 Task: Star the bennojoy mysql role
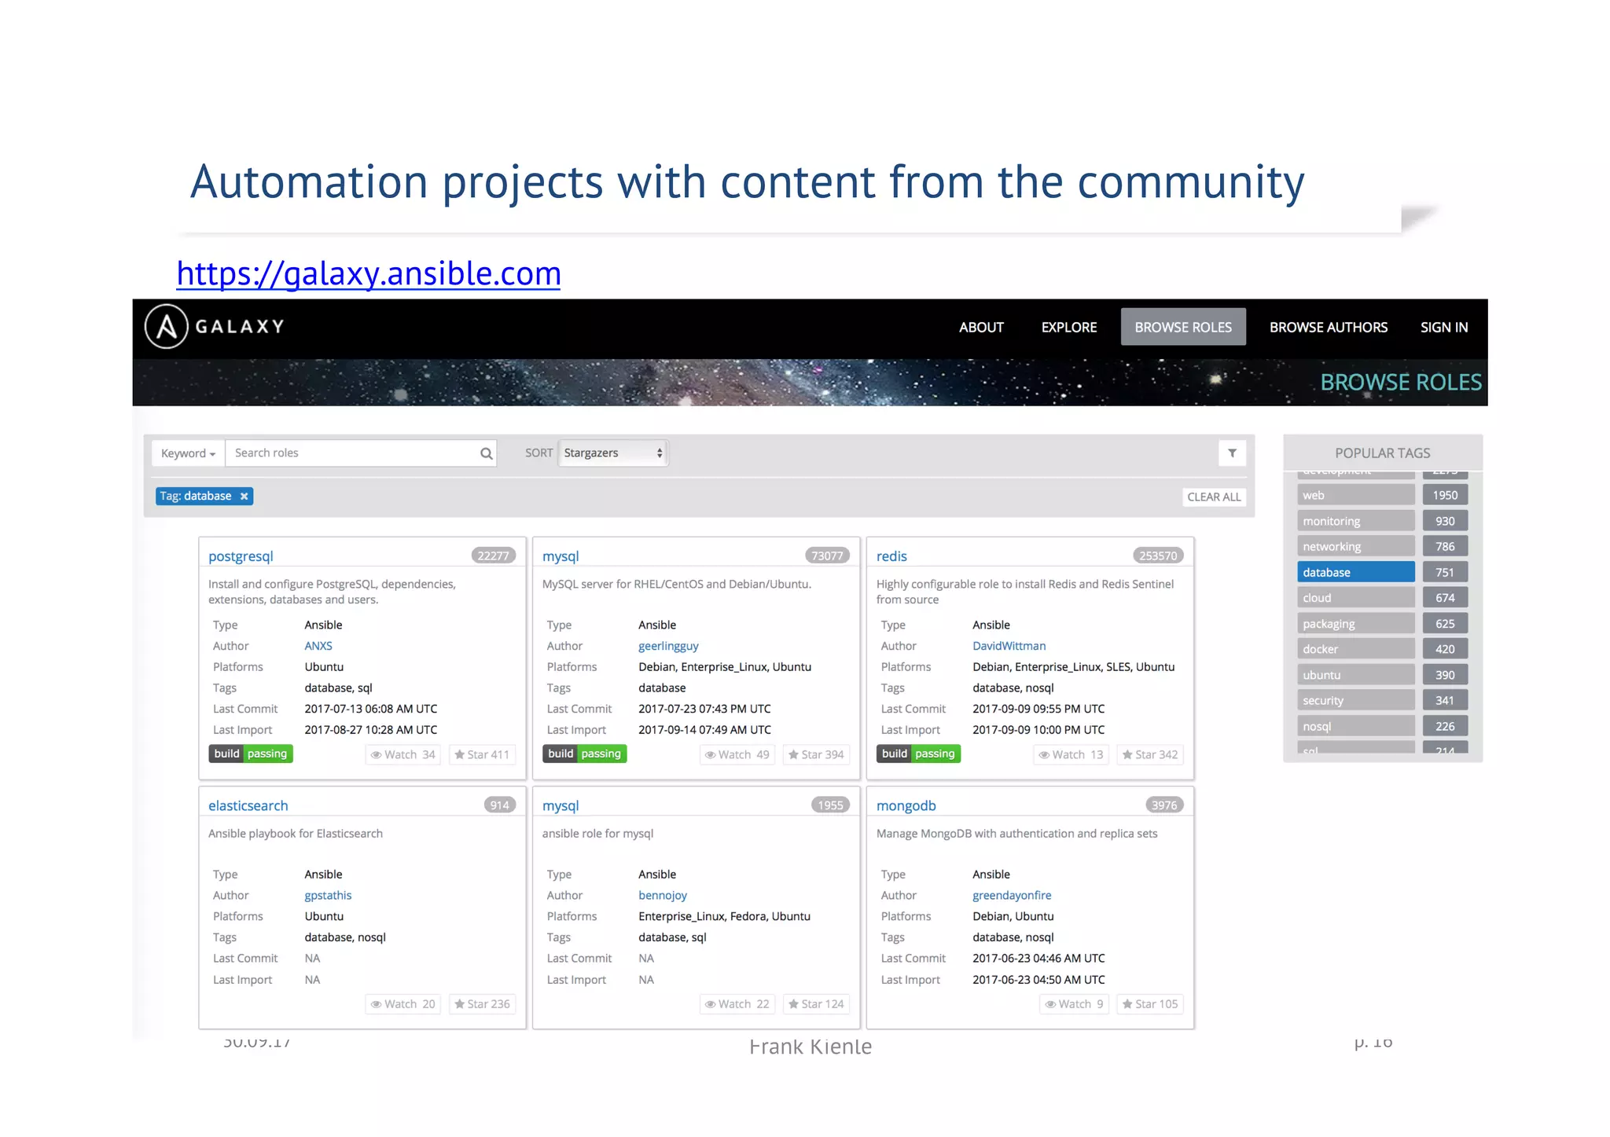pos(816,1003)
